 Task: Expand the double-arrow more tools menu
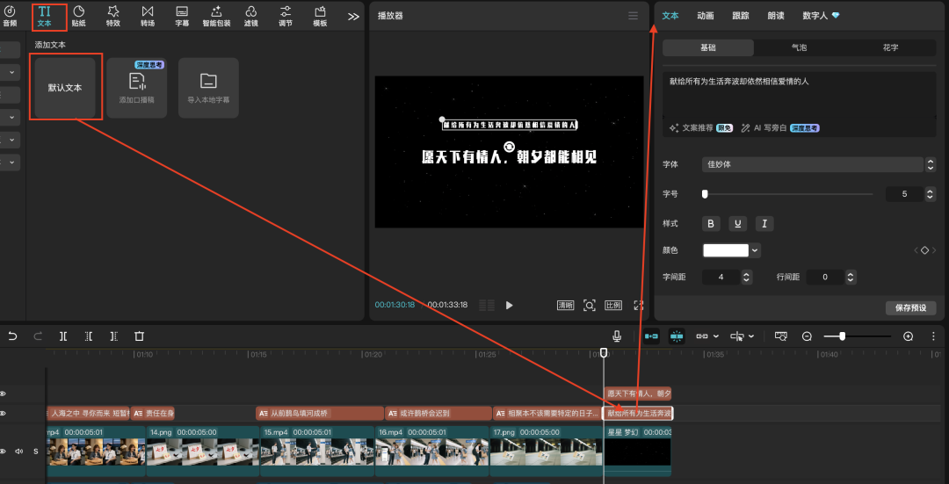[353, 16]
